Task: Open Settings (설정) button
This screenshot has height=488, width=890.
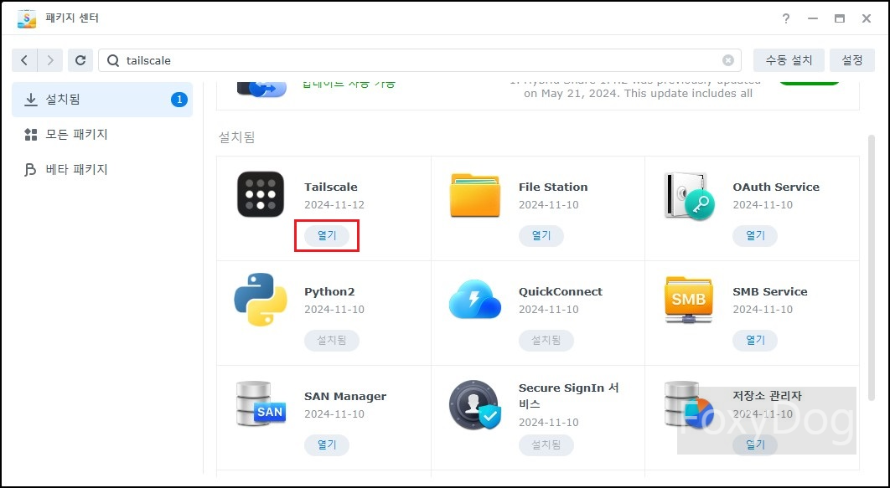Action: tap(852, 60)
